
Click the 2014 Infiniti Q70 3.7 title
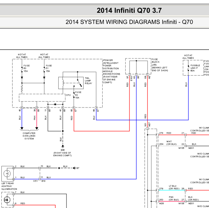129,10
